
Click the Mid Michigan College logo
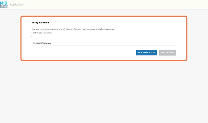click(4, 4)
